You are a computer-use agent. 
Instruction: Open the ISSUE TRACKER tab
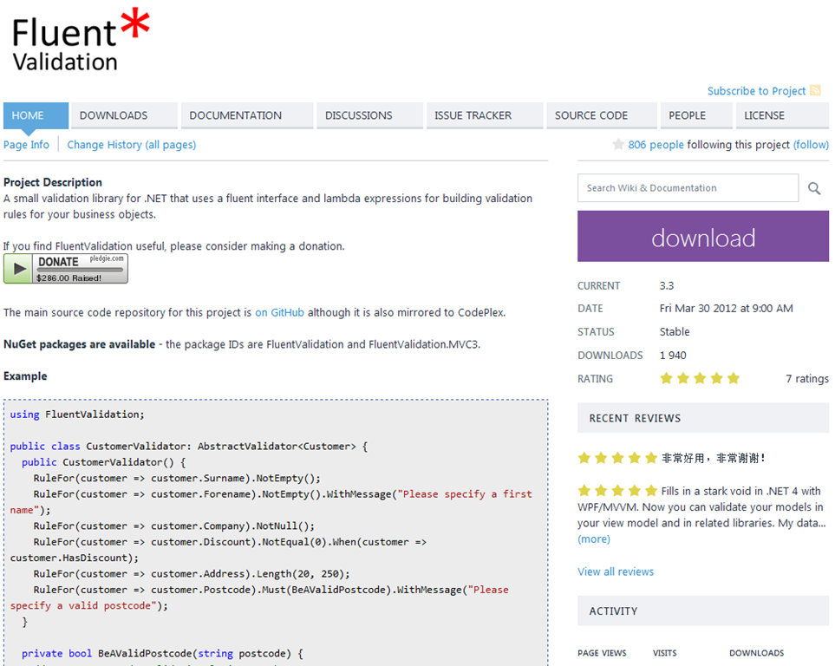point(484,115)
